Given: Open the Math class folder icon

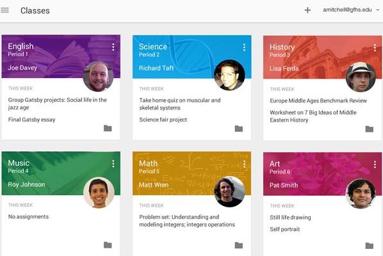Looking at the screenshot, I should (x=239, y=245).
